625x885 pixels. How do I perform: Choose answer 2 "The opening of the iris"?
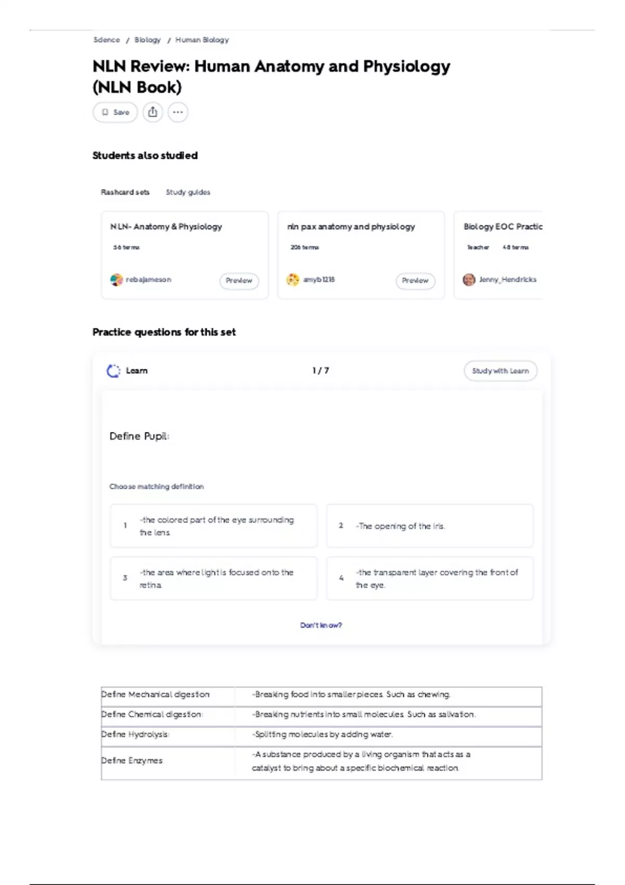coord(429,526)
